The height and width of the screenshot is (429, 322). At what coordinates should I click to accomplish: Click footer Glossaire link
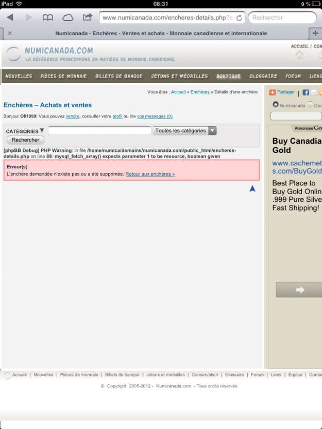point(234,374)
